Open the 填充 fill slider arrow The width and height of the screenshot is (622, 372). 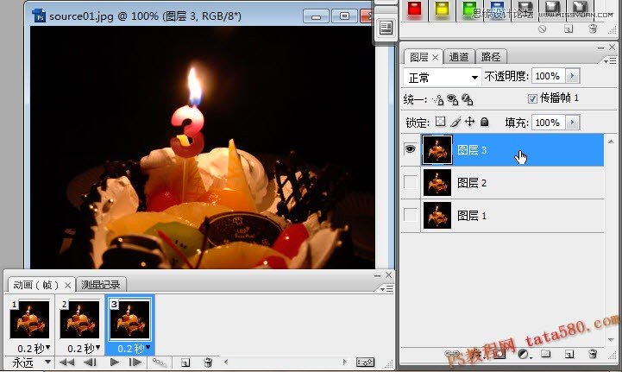[573, 123]
